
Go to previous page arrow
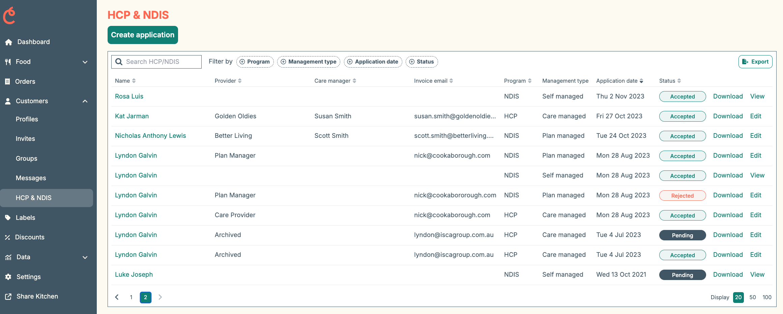coord(117,297)
